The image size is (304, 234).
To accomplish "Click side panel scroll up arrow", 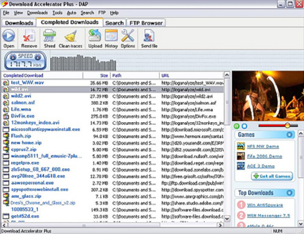I will tap(301, 133).
